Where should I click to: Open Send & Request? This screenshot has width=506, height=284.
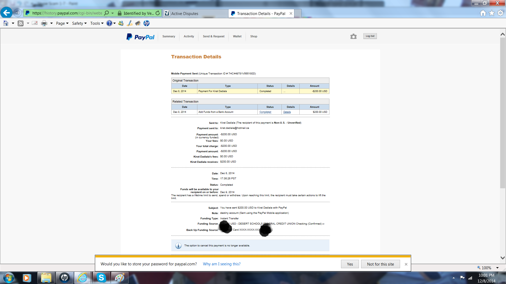(214, 37)
